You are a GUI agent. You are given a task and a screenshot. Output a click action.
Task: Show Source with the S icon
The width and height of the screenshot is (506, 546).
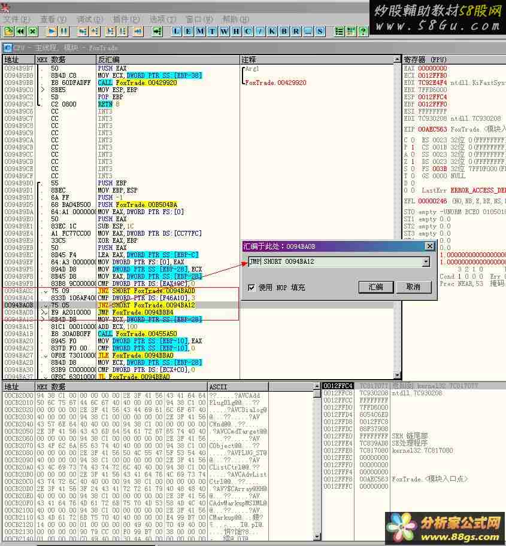click(320, 31)
